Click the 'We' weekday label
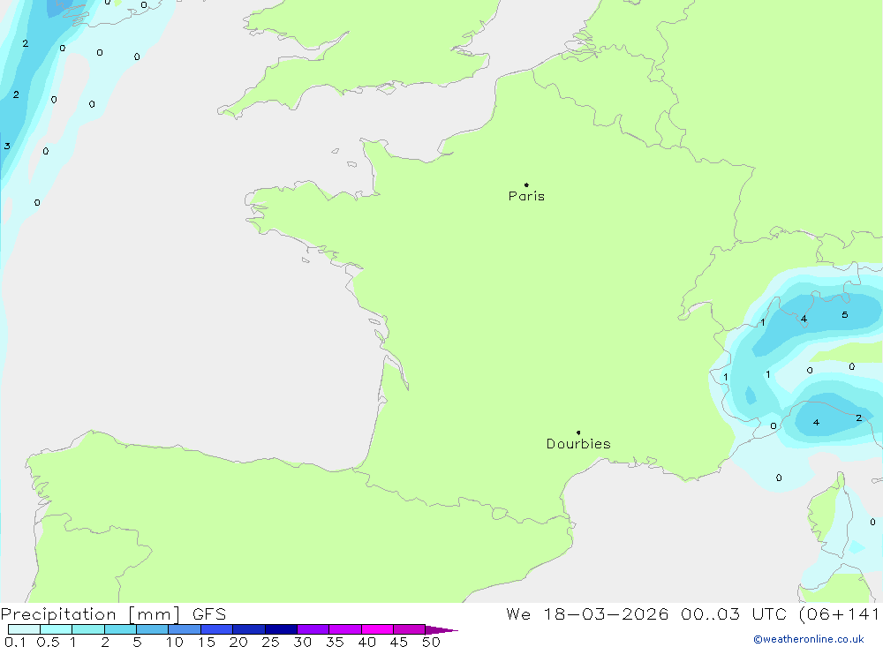The width and height of the screenshot is (883, 647). pyautogui.click(x=518, y=613)
